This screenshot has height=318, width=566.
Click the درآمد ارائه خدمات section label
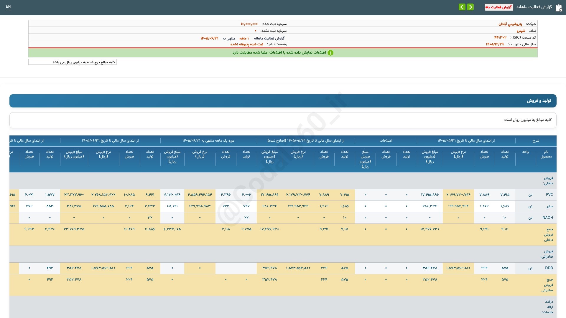pyautogui.click(x=547, y=307)
